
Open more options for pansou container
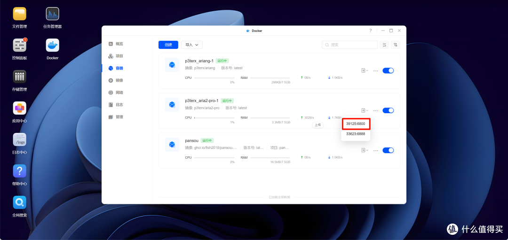tap(376, 150)
